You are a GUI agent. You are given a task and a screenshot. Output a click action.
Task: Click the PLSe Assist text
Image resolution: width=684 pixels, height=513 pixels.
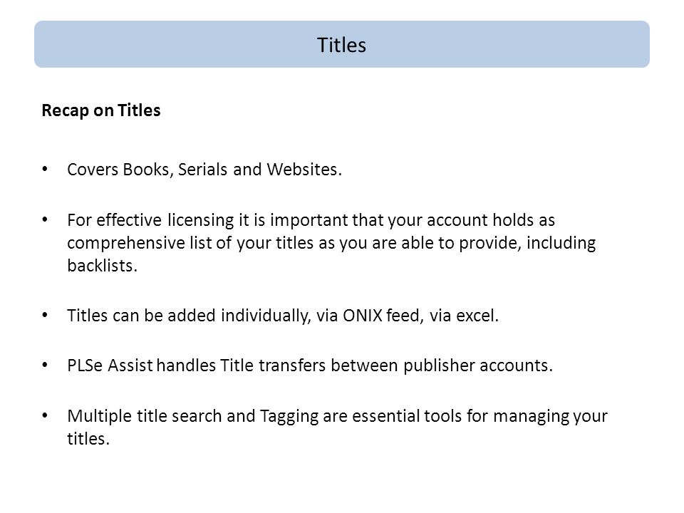(x=110, y=365)
